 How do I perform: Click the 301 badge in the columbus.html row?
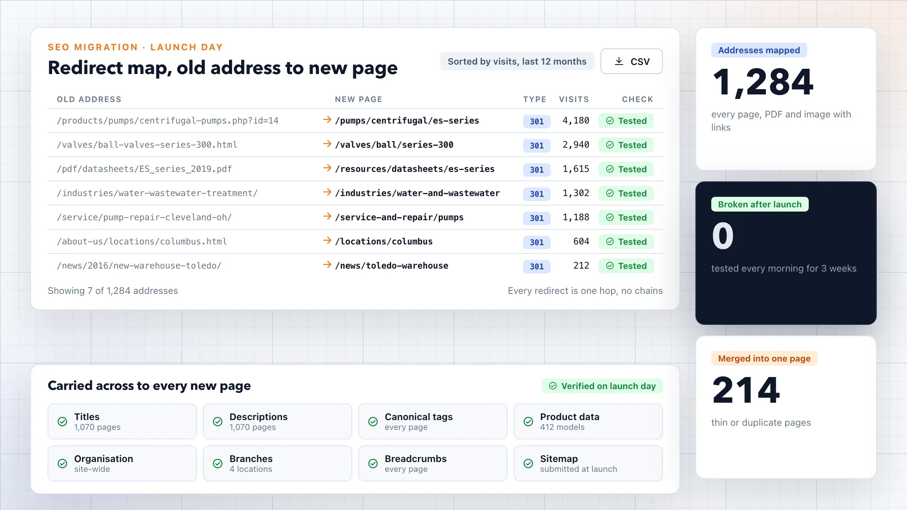pyautogui.click(x=537, y=242)
